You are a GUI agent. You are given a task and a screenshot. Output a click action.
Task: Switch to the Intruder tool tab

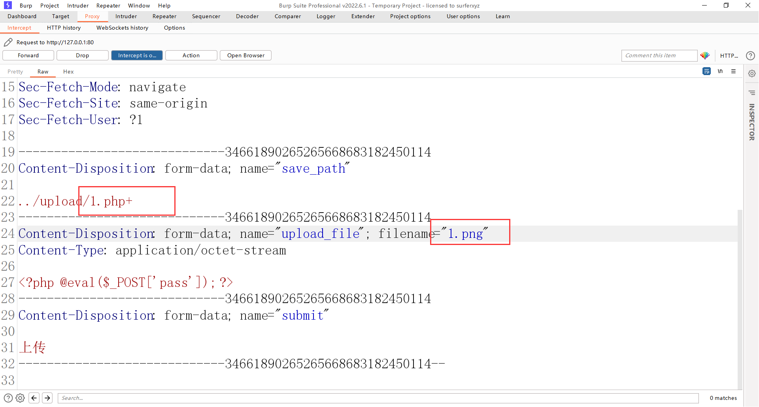point(126,16)
